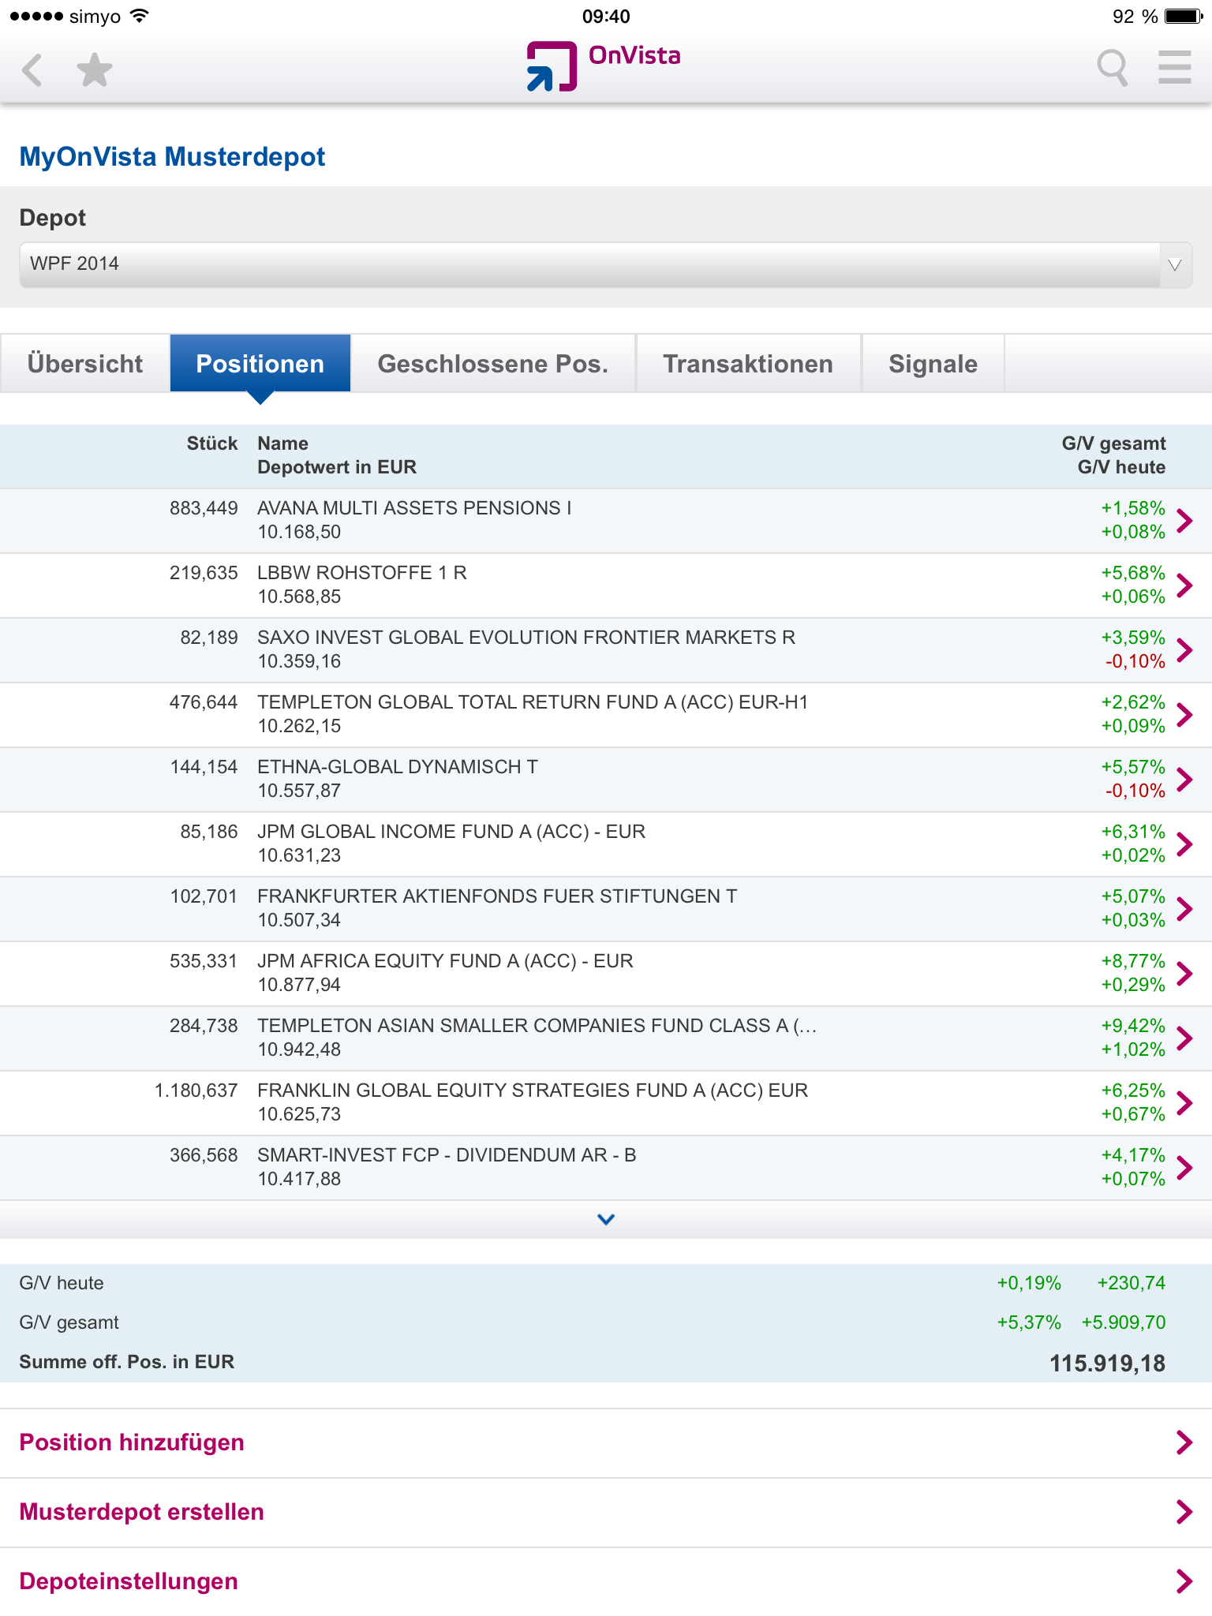
Task: Tap the OnVista logo
Action: coord(604,65)
